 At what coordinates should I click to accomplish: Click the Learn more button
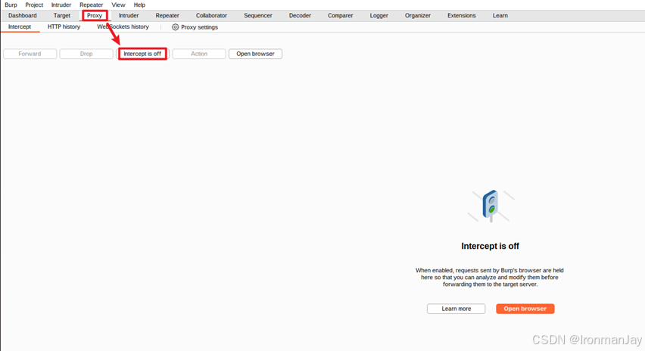click(456, 309)
